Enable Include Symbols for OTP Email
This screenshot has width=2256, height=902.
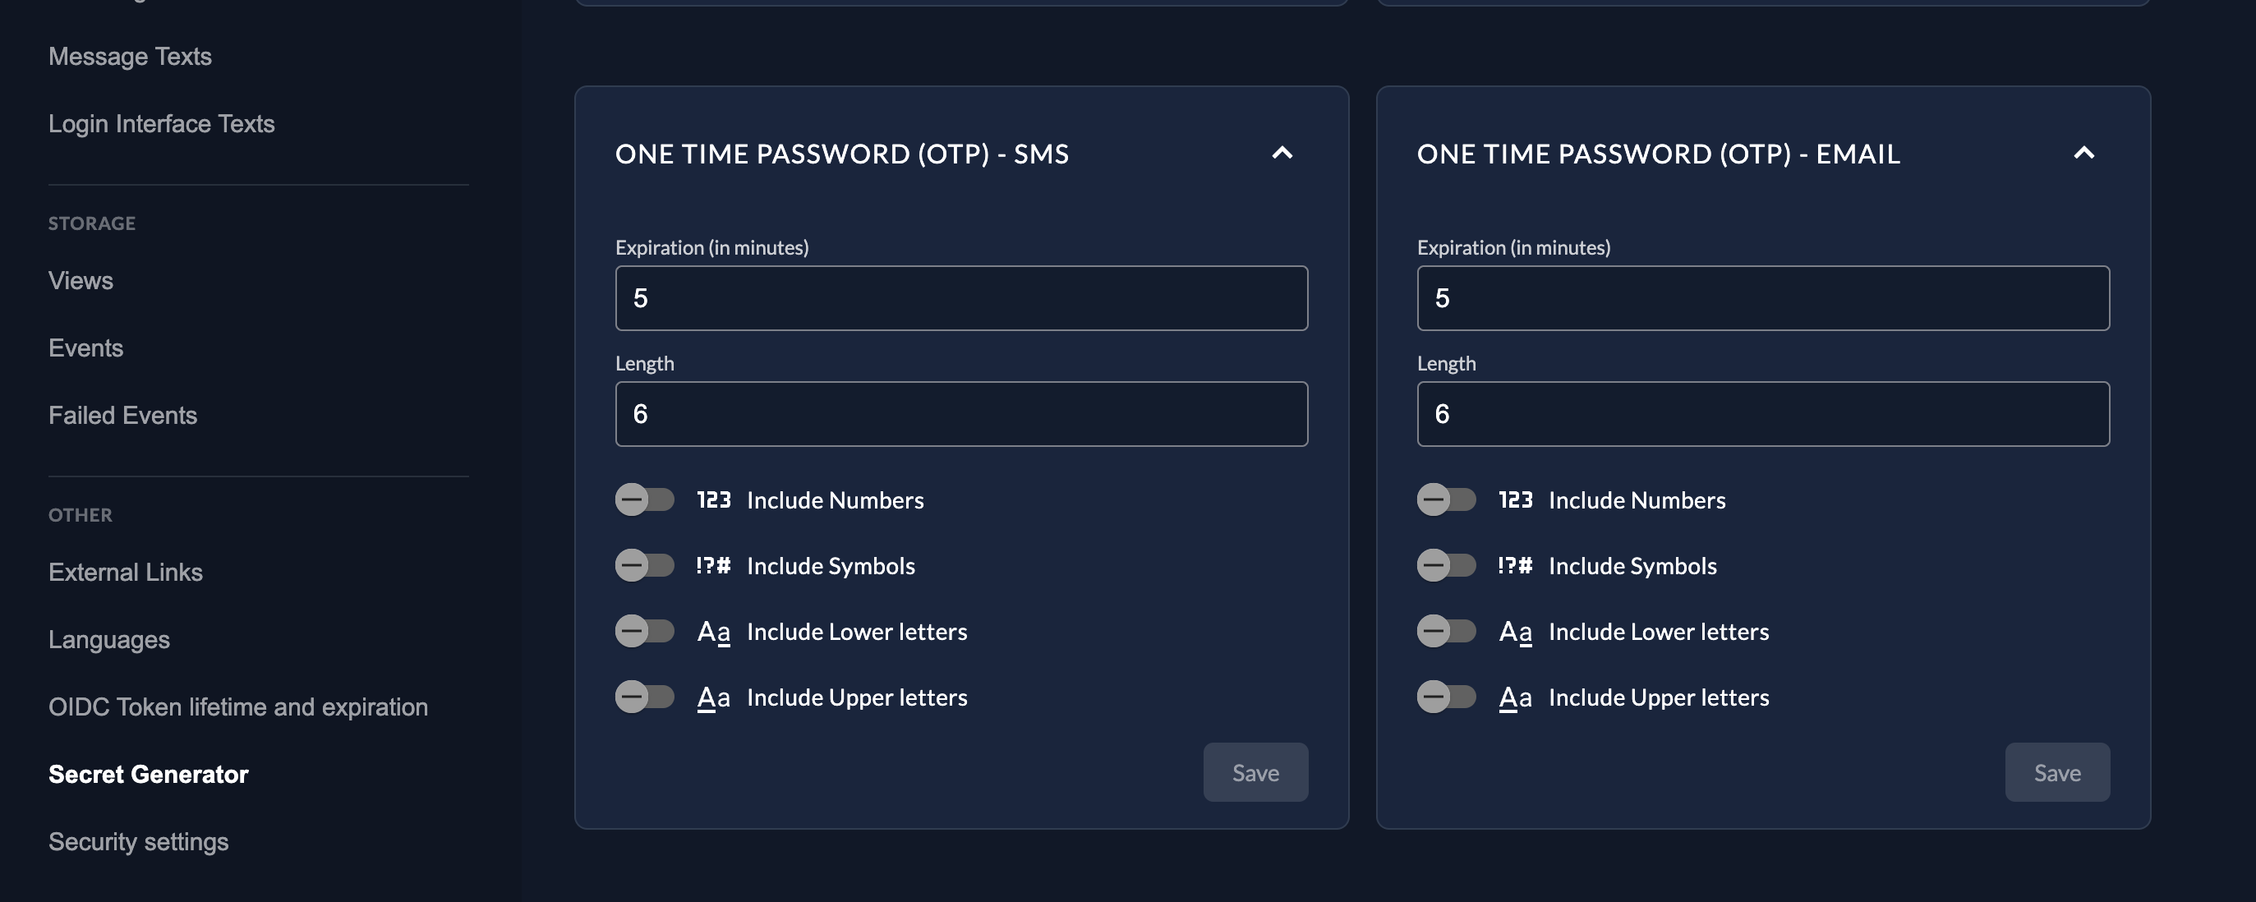[x=1447, y=566]
